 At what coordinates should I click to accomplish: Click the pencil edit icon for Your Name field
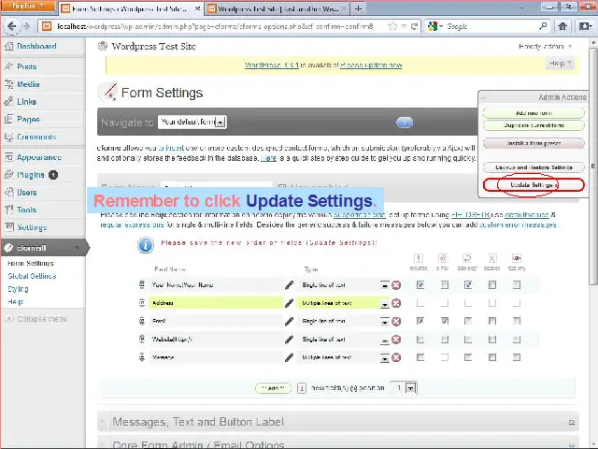coord(289,284)
